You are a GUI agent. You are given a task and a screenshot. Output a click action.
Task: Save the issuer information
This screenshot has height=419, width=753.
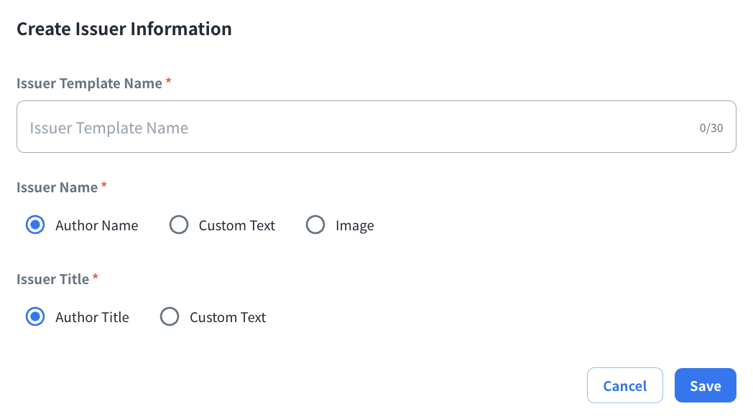[705, 386]
